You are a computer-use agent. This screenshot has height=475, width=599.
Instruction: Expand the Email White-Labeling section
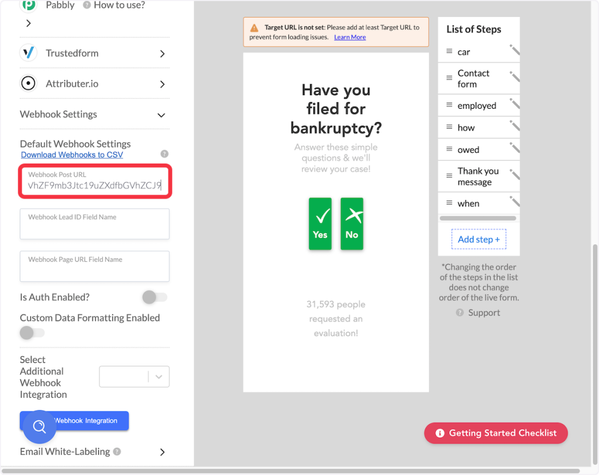click(162, 452)
